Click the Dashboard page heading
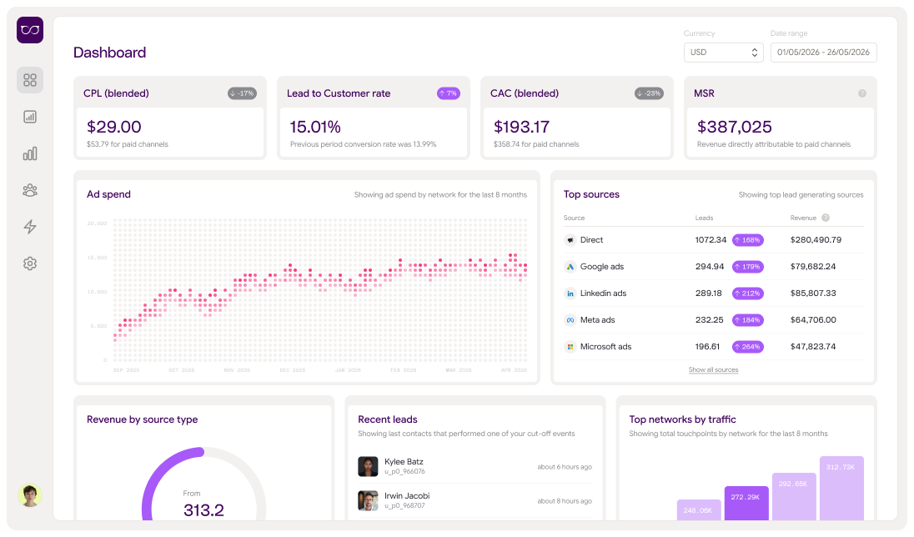This screenshot has width=914, height=537. pyautogui.click(x=109, y=53)
